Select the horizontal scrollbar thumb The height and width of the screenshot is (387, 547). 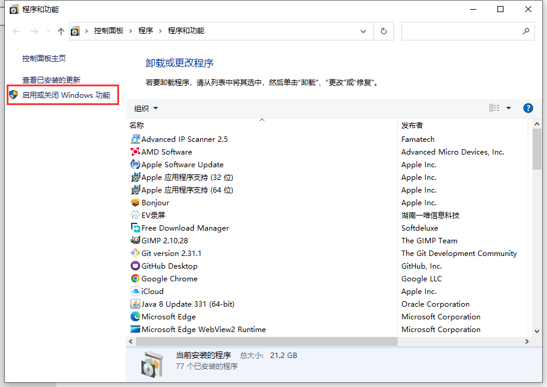(x=267, y=341)
